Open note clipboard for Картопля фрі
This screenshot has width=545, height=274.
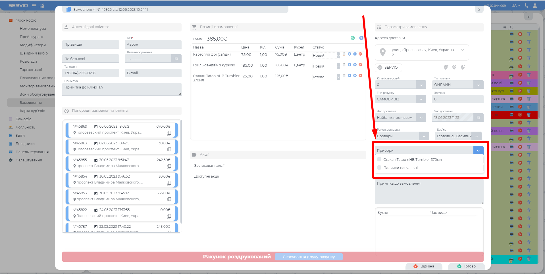344,54
